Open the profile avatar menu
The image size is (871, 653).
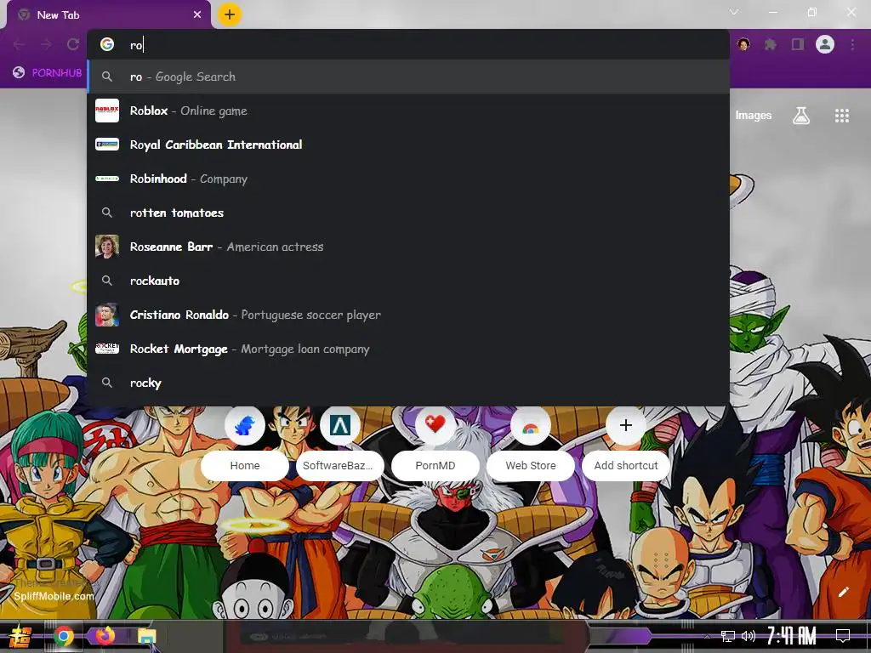(x=825, y=44)
